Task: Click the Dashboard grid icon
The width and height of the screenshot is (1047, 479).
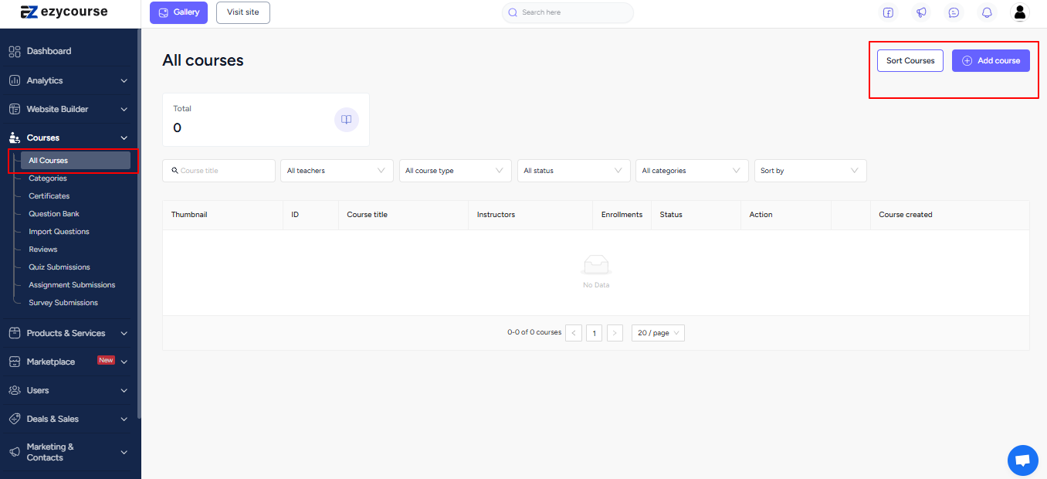Action: point(14,51)
